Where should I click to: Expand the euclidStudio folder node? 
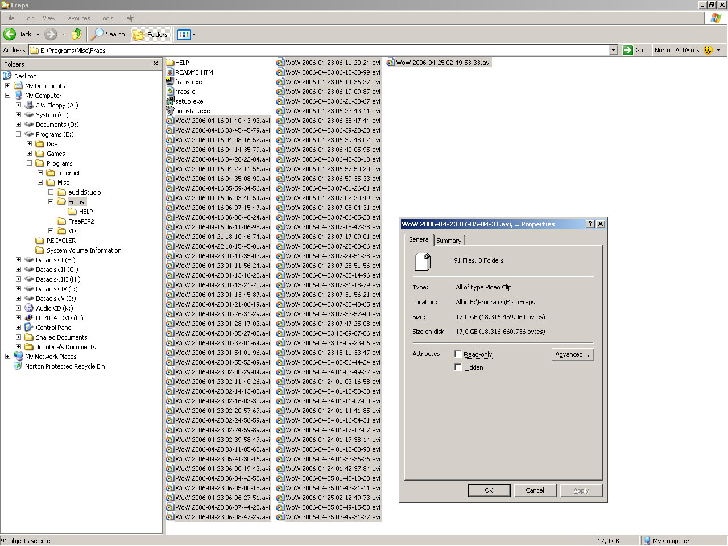click(x=51, y=192)
